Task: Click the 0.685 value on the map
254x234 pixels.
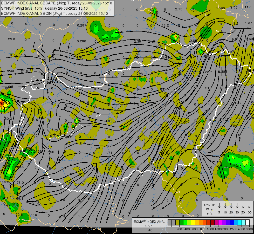Action: coord(79,184)
